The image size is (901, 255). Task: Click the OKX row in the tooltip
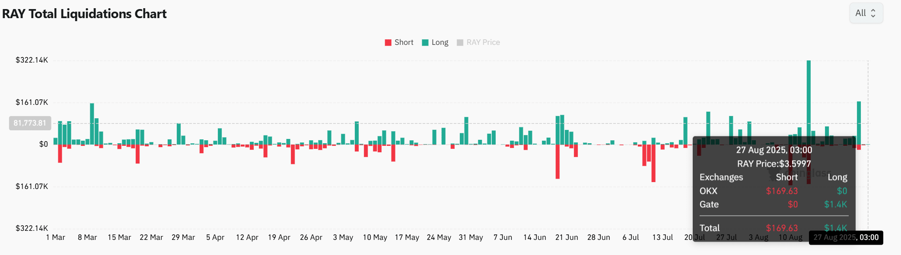[774, 191]
